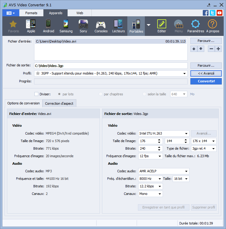Screen dimensions: 226x229
Task: Switch to the Formats tab
Action: [x=31, y=13]
